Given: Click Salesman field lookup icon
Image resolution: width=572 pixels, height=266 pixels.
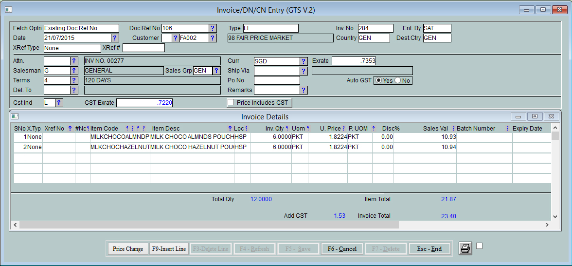Looking at the screenshot, I should pyautogui.click(x=74, y=71).
